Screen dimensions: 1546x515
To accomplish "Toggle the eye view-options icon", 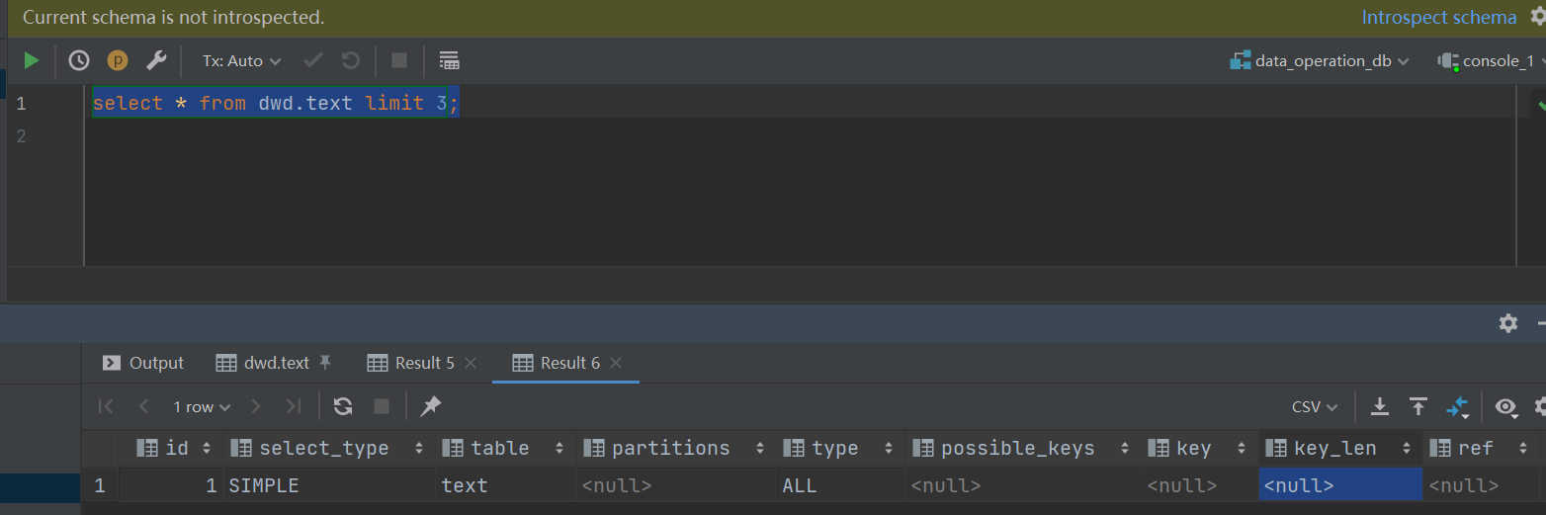I will (1505, 406).
